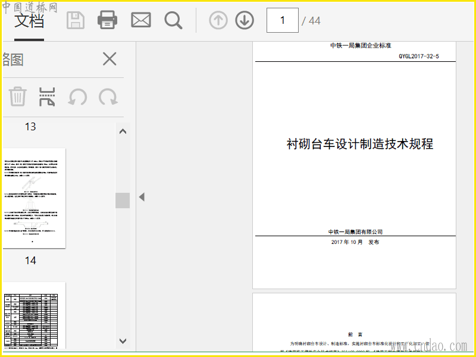Click the page number input field
476x357 pixels.
click(282, 20)
